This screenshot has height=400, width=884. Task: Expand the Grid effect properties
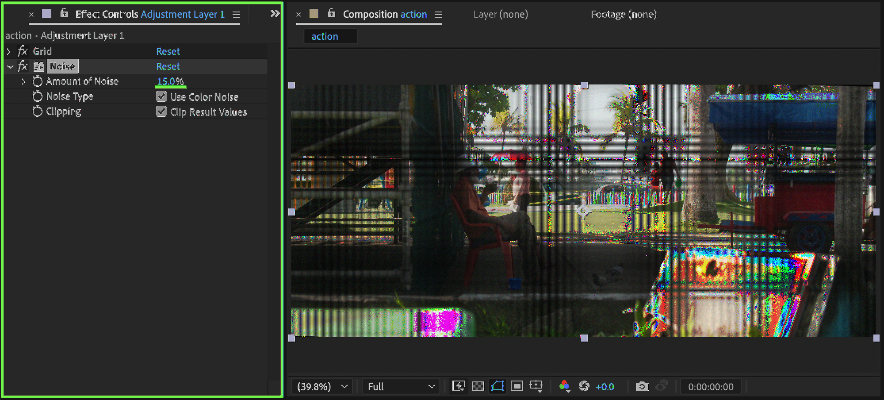8,51
